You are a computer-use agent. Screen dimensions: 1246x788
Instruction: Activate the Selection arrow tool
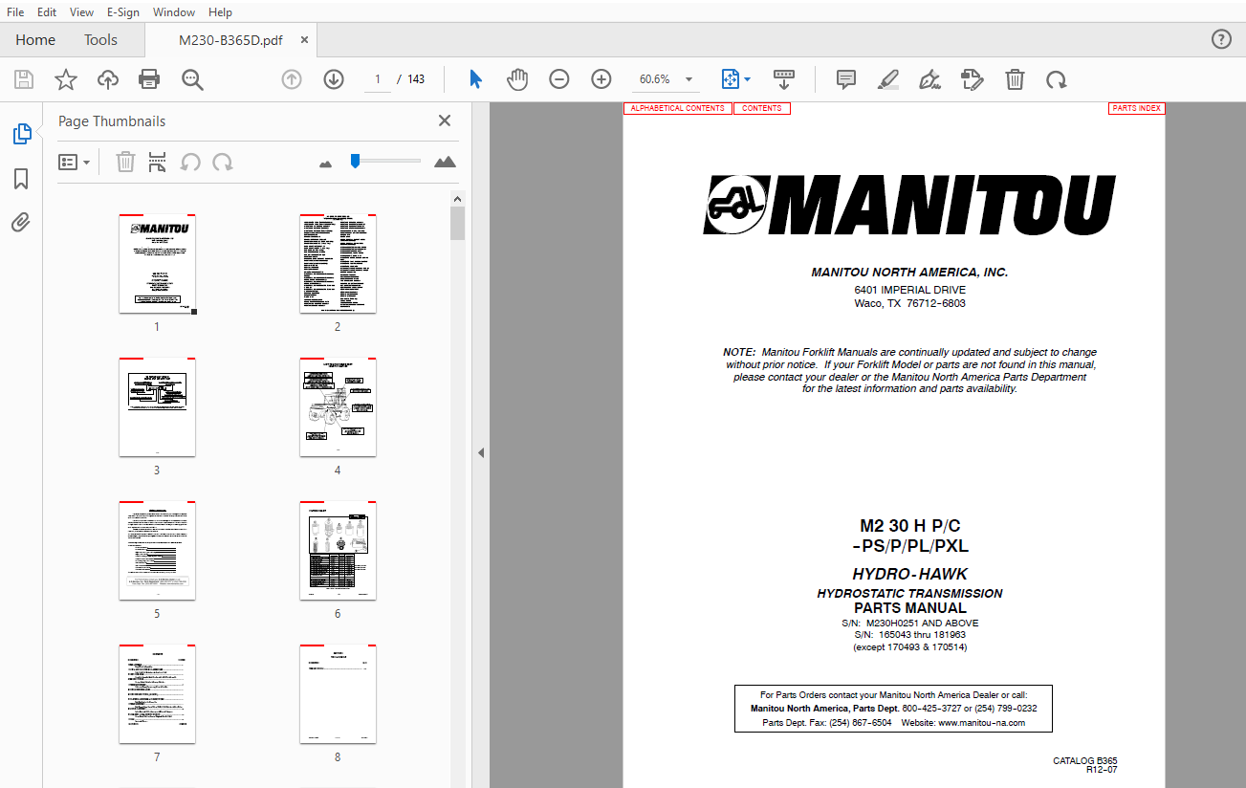tap(475, 79)
